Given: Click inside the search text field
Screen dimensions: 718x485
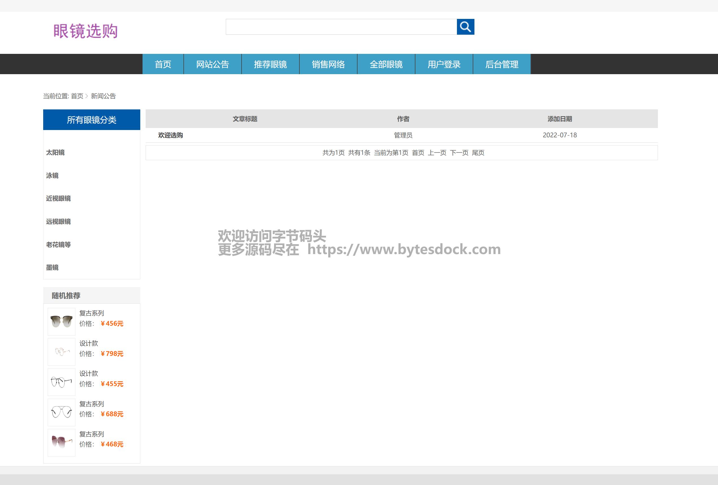Looking at the screenshot, I should click(x=341, y=27).
